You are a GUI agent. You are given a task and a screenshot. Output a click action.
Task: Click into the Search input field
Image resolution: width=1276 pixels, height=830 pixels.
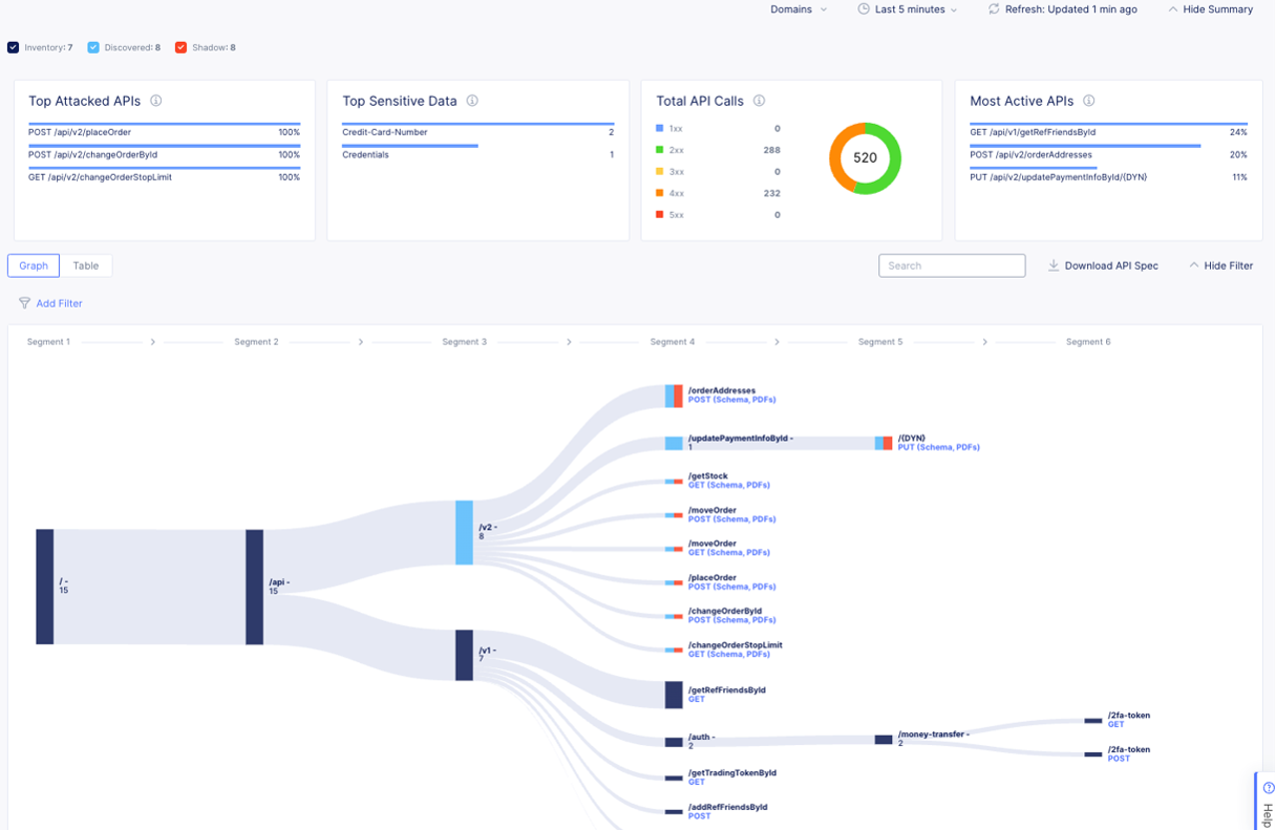point(951,266)
